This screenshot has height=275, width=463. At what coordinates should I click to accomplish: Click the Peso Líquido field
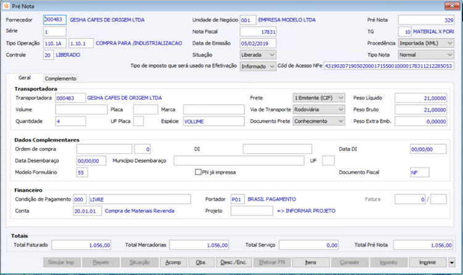[x=421, y=98]
